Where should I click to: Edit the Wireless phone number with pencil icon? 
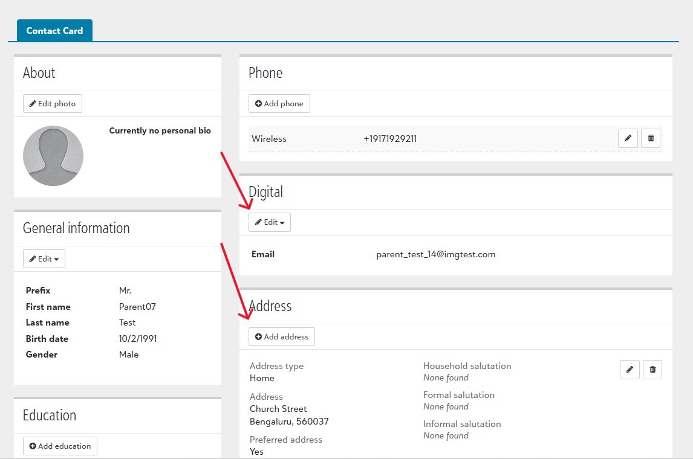628,138
